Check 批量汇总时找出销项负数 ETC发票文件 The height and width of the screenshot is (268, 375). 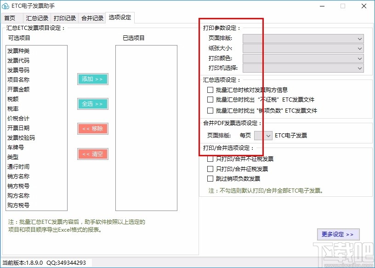[210, 110]
